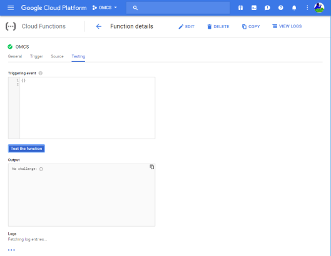Open the send feedback icon
Viewport: 331px width, 256px height.
coord(267,7)
